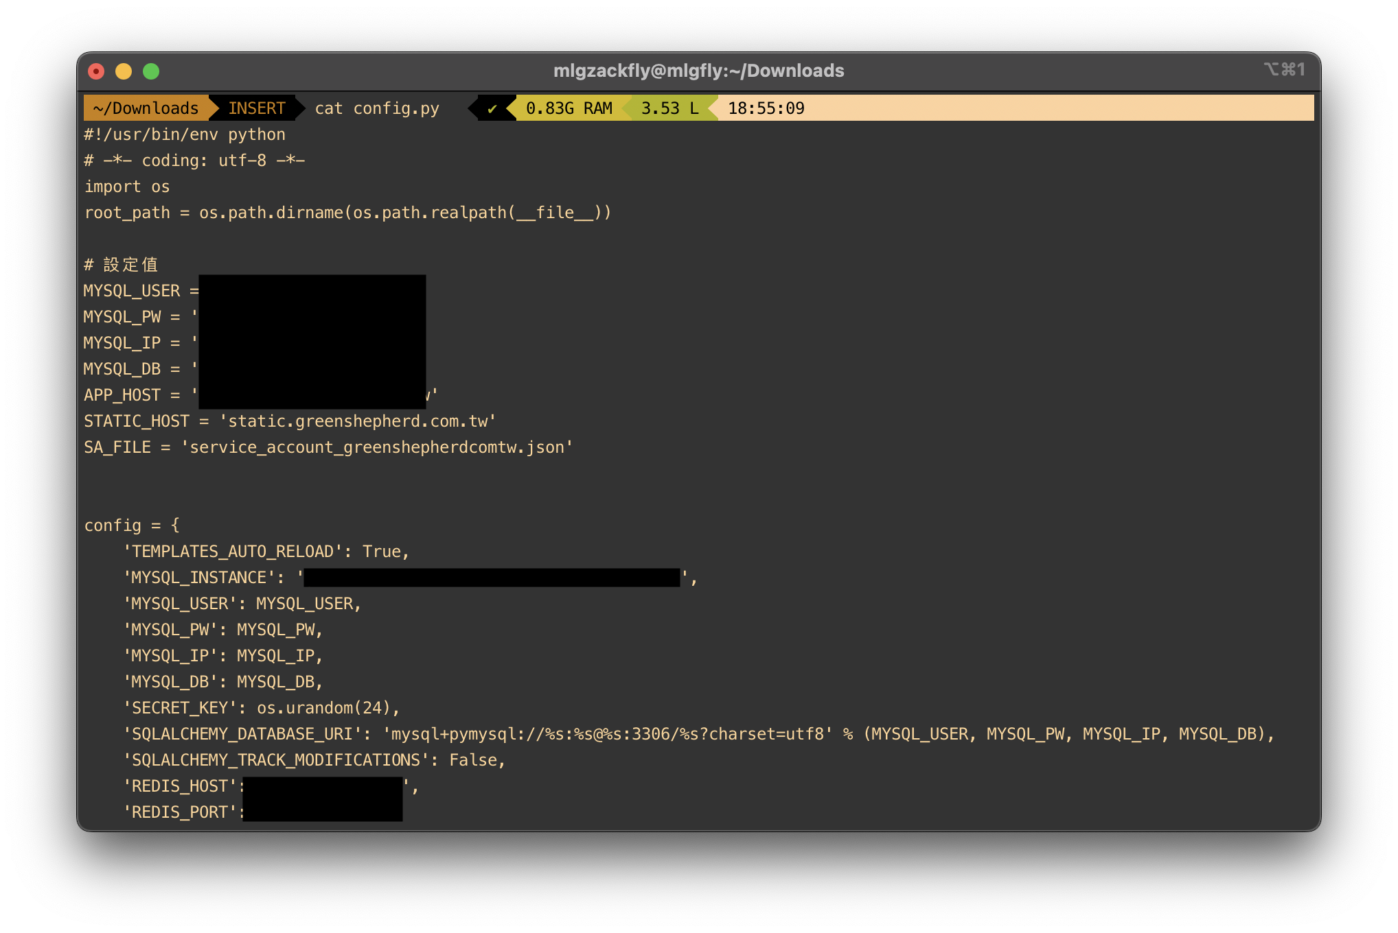The height and width of the screenshot is (933, 1398).
Task: Click the 'MYSQL_DB': MYSQL_DB line
Action: 223,682
